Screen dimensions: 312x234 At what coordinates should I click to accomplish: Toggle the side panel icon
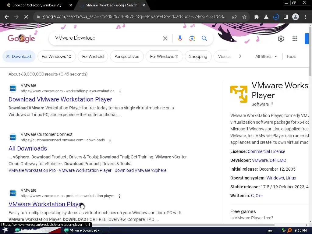pyautogui.click(x=286, y=17)
